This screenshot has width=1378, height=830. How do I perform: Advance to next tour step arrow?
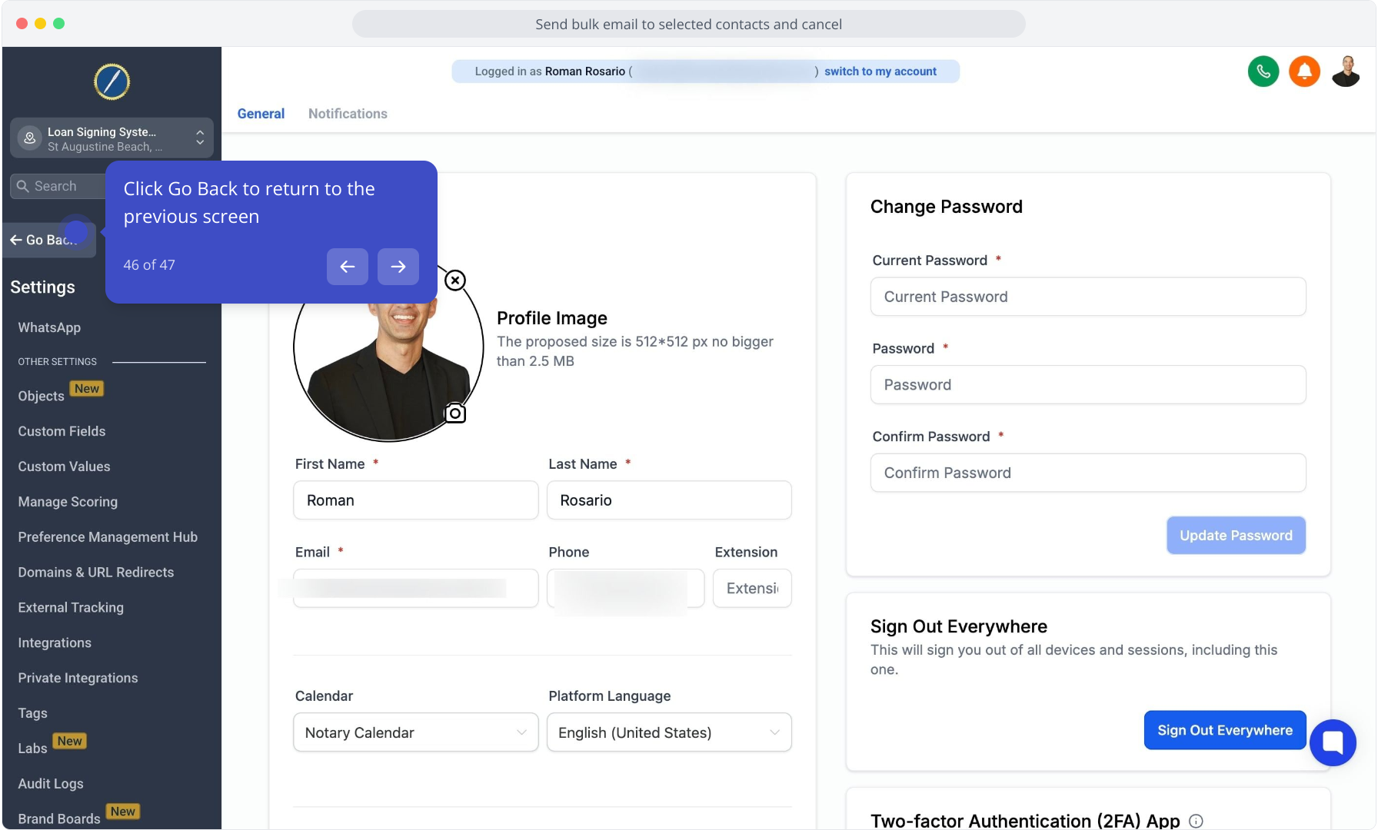pyautogui.click(x=398, y=267)
